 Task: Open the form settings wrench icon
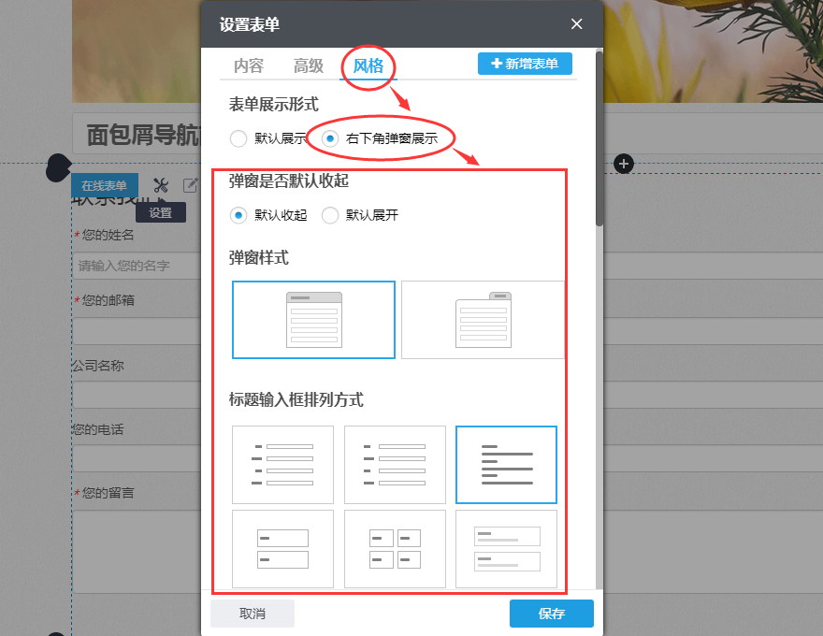[161, 185]
